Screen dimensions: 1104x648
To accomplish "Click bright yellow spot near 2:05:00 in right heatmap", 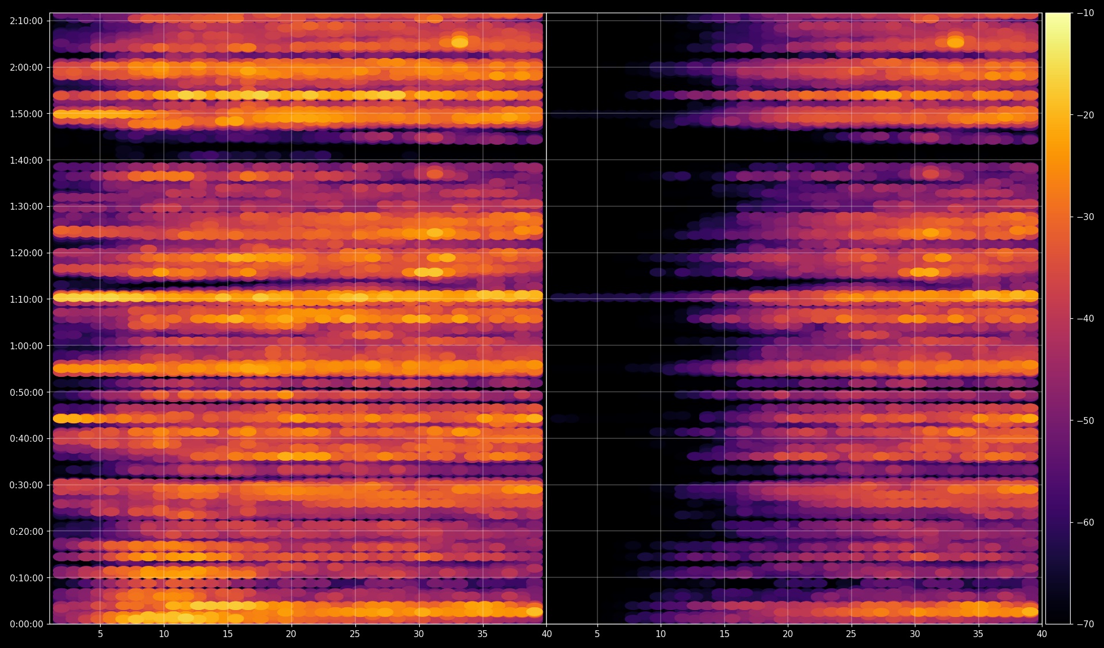I will 955,42.
